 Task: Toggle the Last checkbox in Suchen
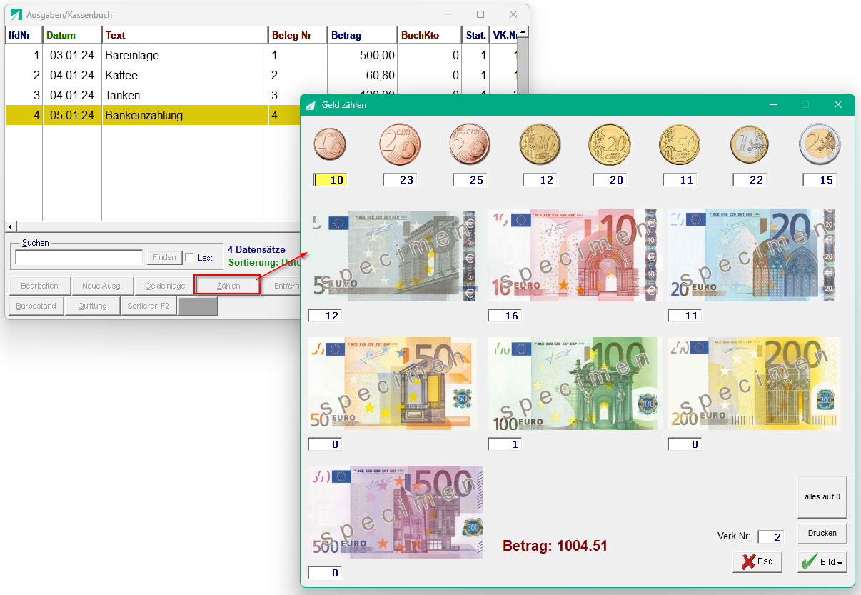[189, 257]
